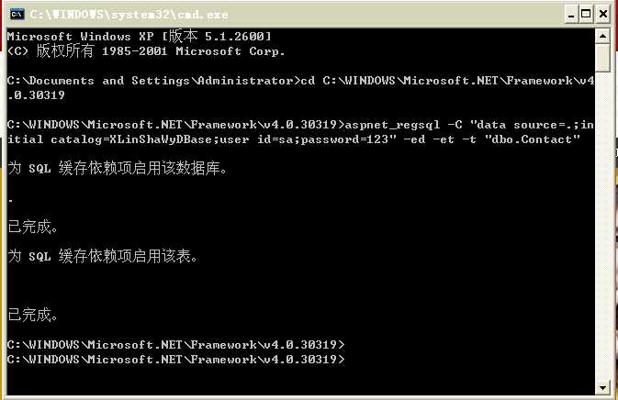618x400 pixels.
Task: Click the first 已完成 message
Action: [x=33, y=227]
